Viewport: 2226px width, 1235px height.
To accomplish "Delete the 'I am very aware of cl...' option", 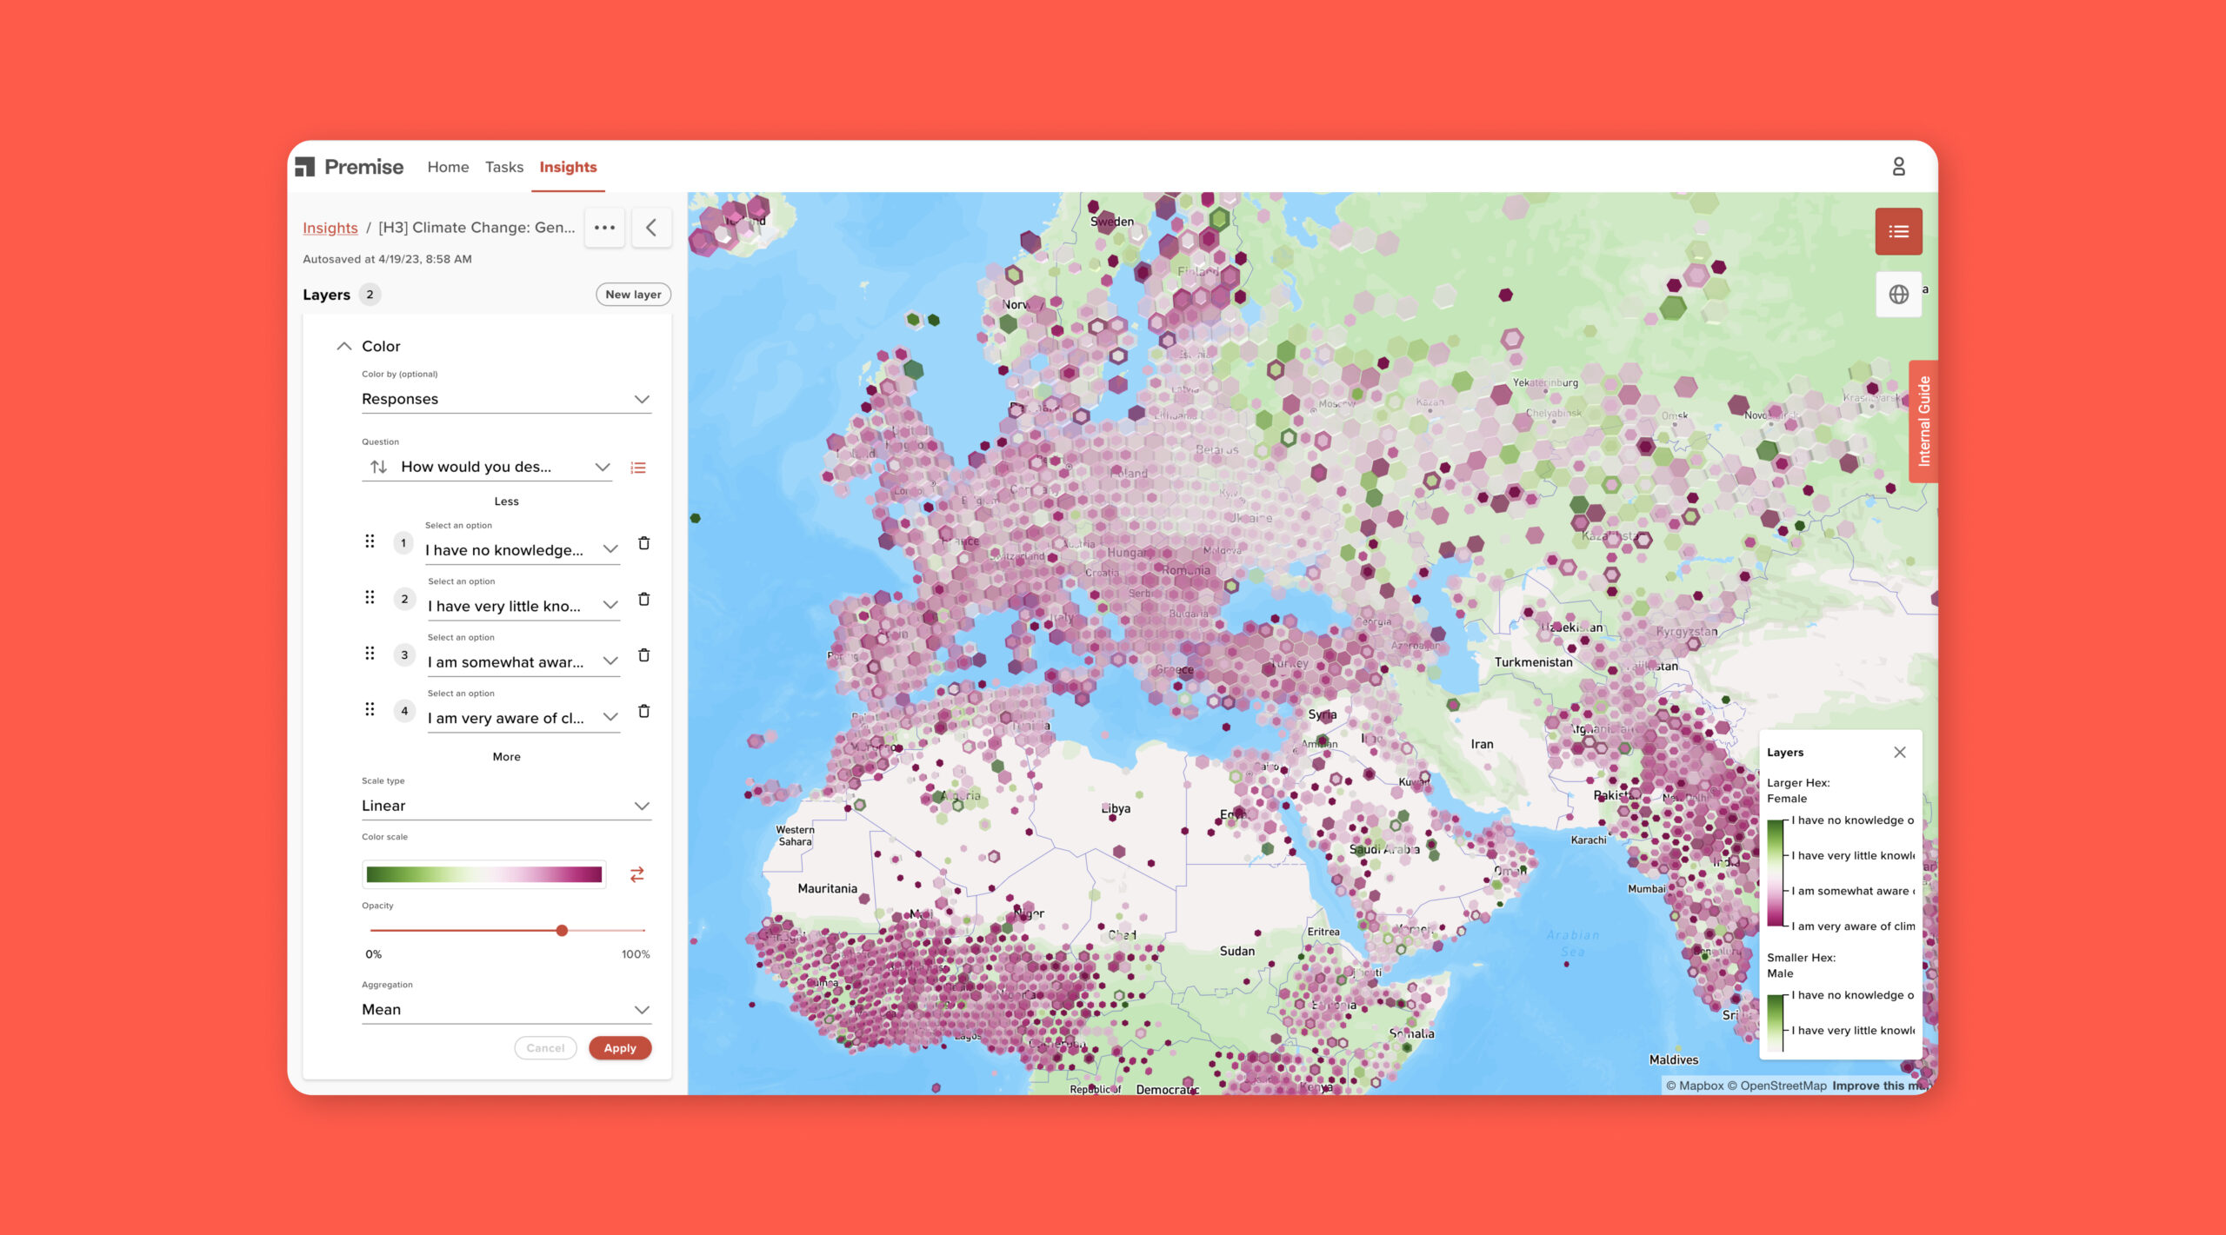I will coord(643,711).
